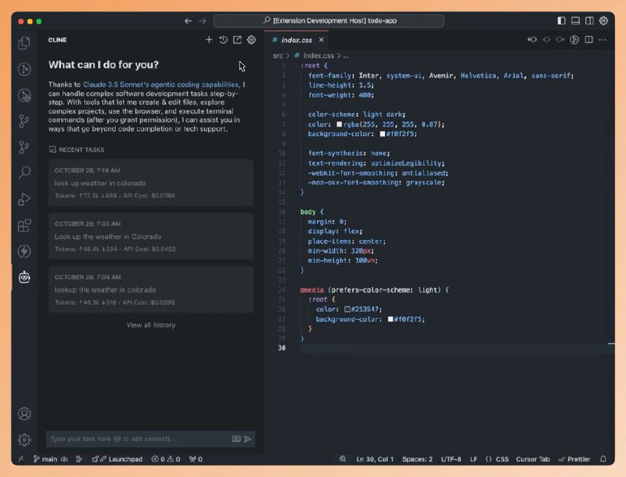Open the CSS language mode selector
The height and width of the screenshot is (477, 626).
(x=497, y=459)
